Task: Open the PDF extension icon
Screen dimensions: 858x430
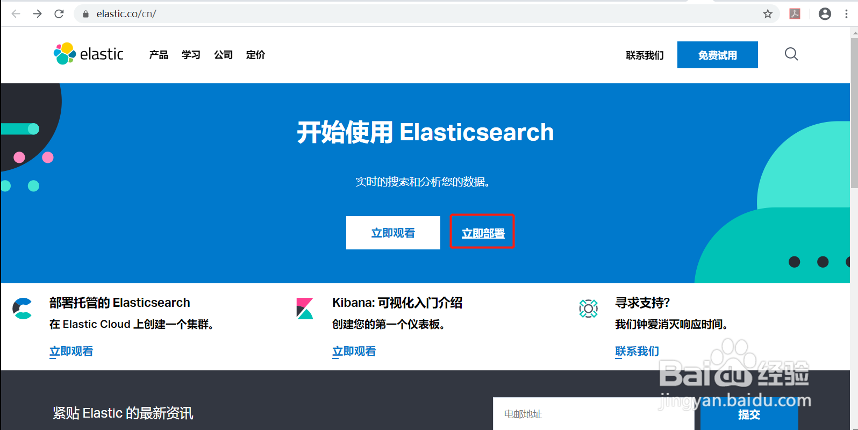Action: point(795,14)
